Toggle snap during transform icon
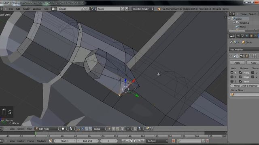Viewport: 259px width, 145px height. [135, 129]
